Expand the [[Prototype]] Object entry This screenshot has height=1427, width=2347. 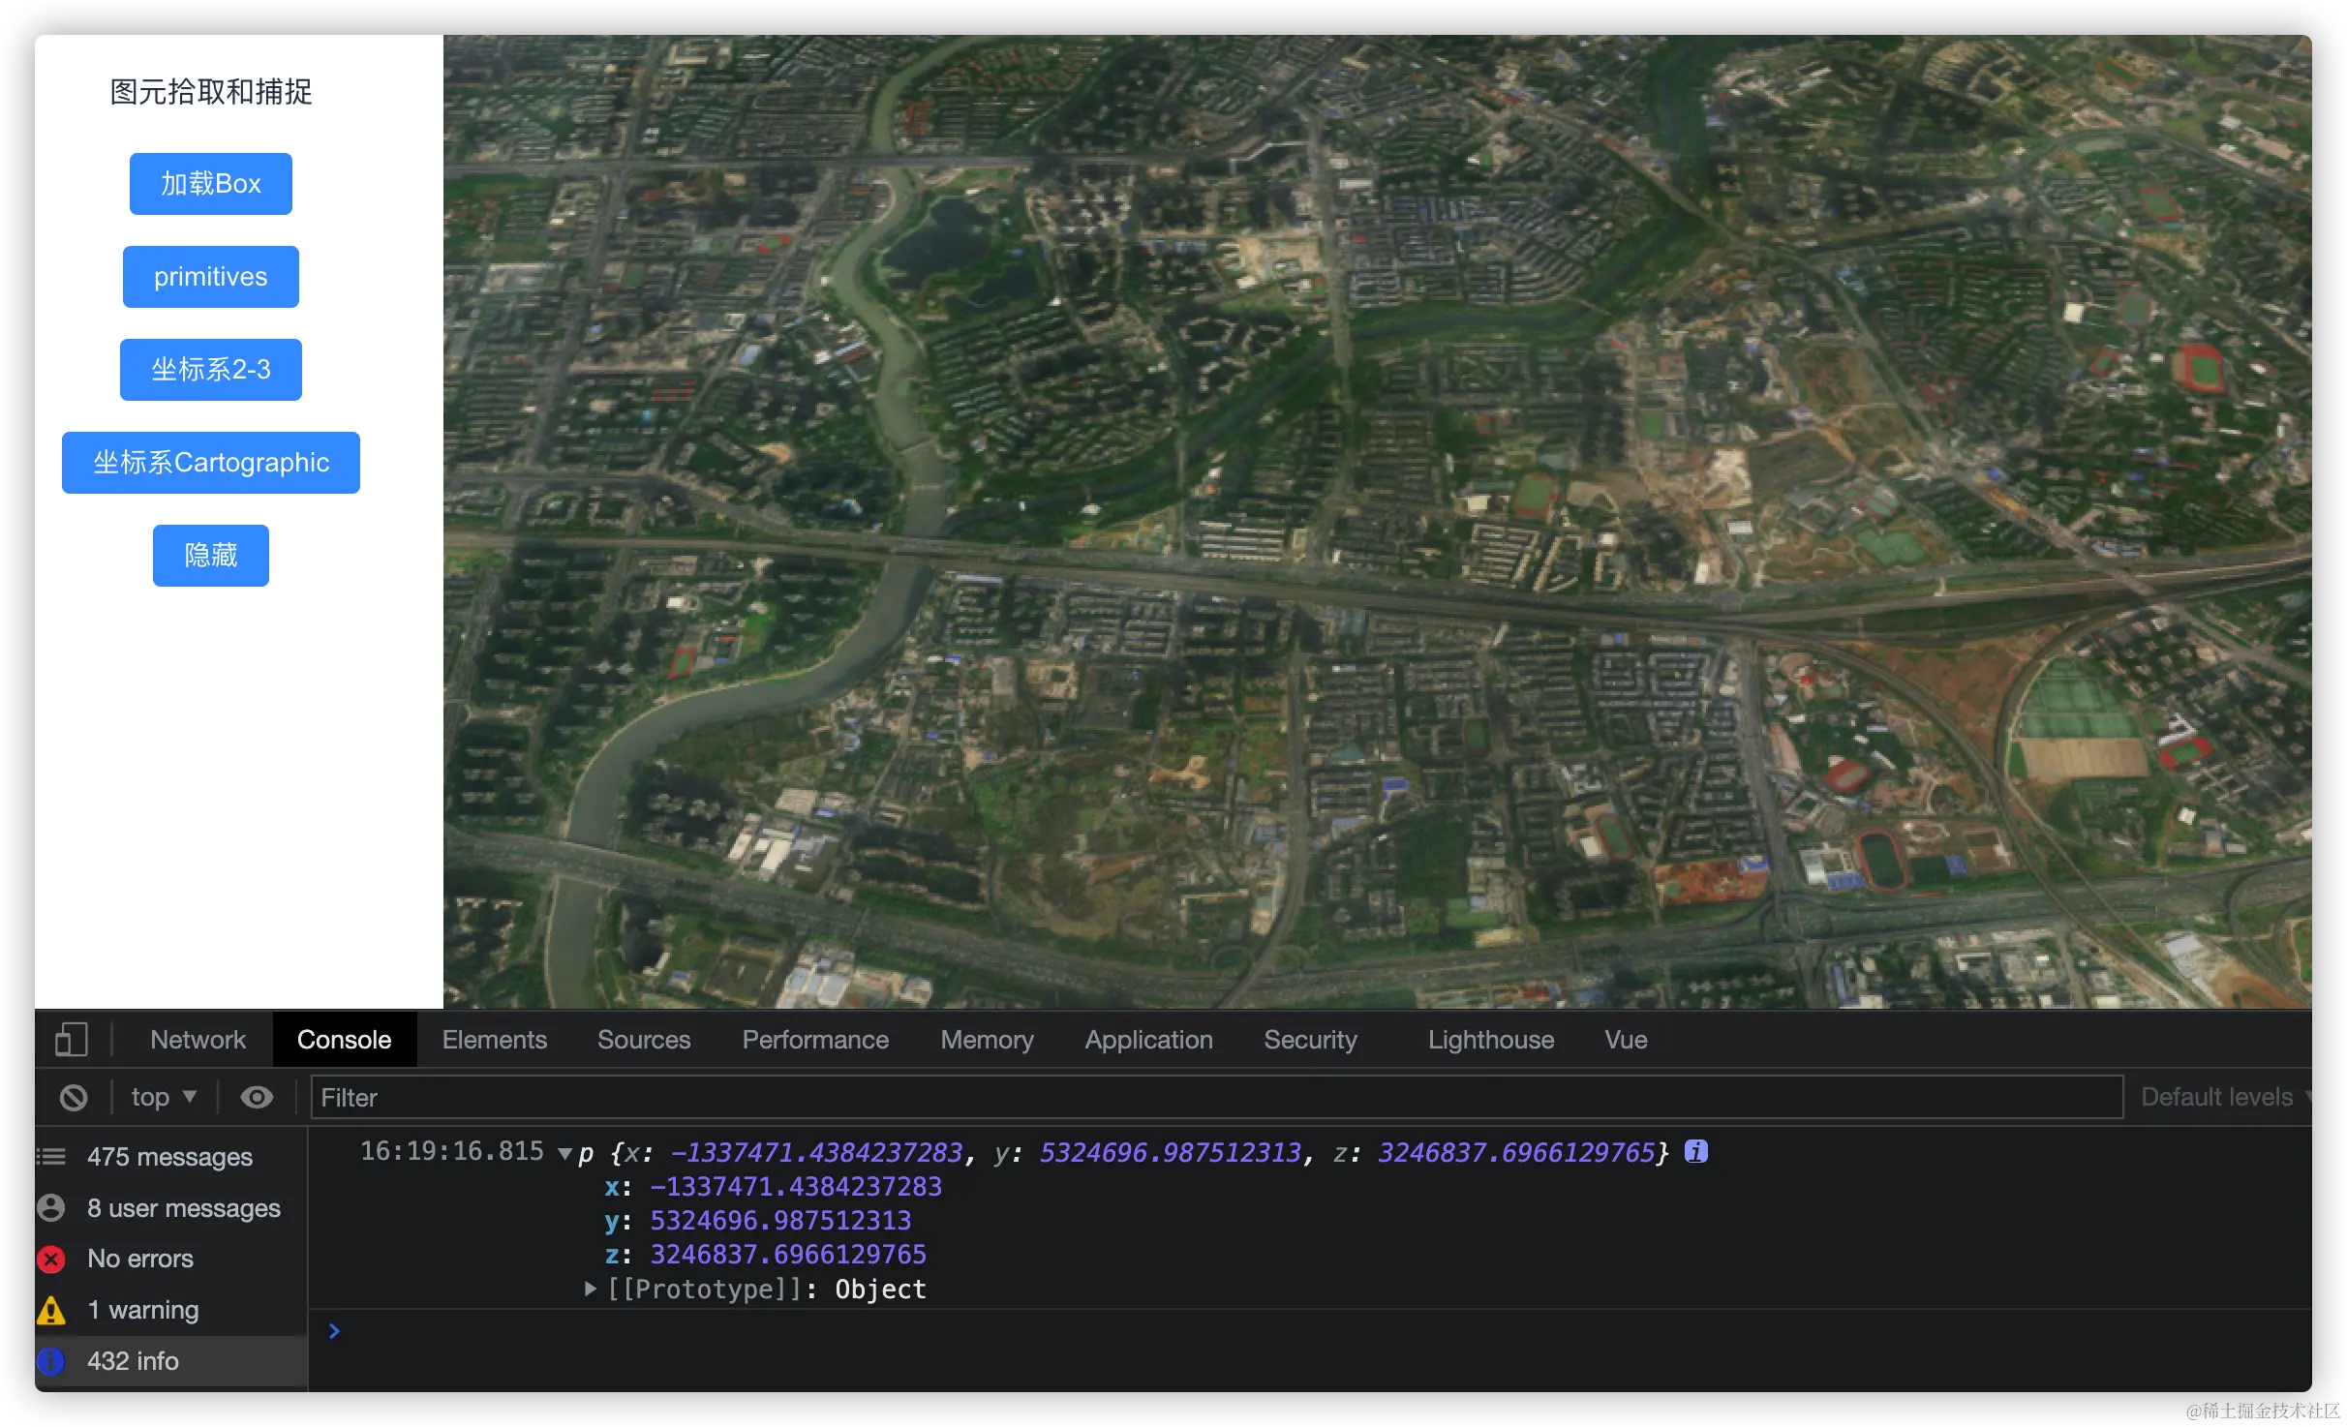point(590,1289)
